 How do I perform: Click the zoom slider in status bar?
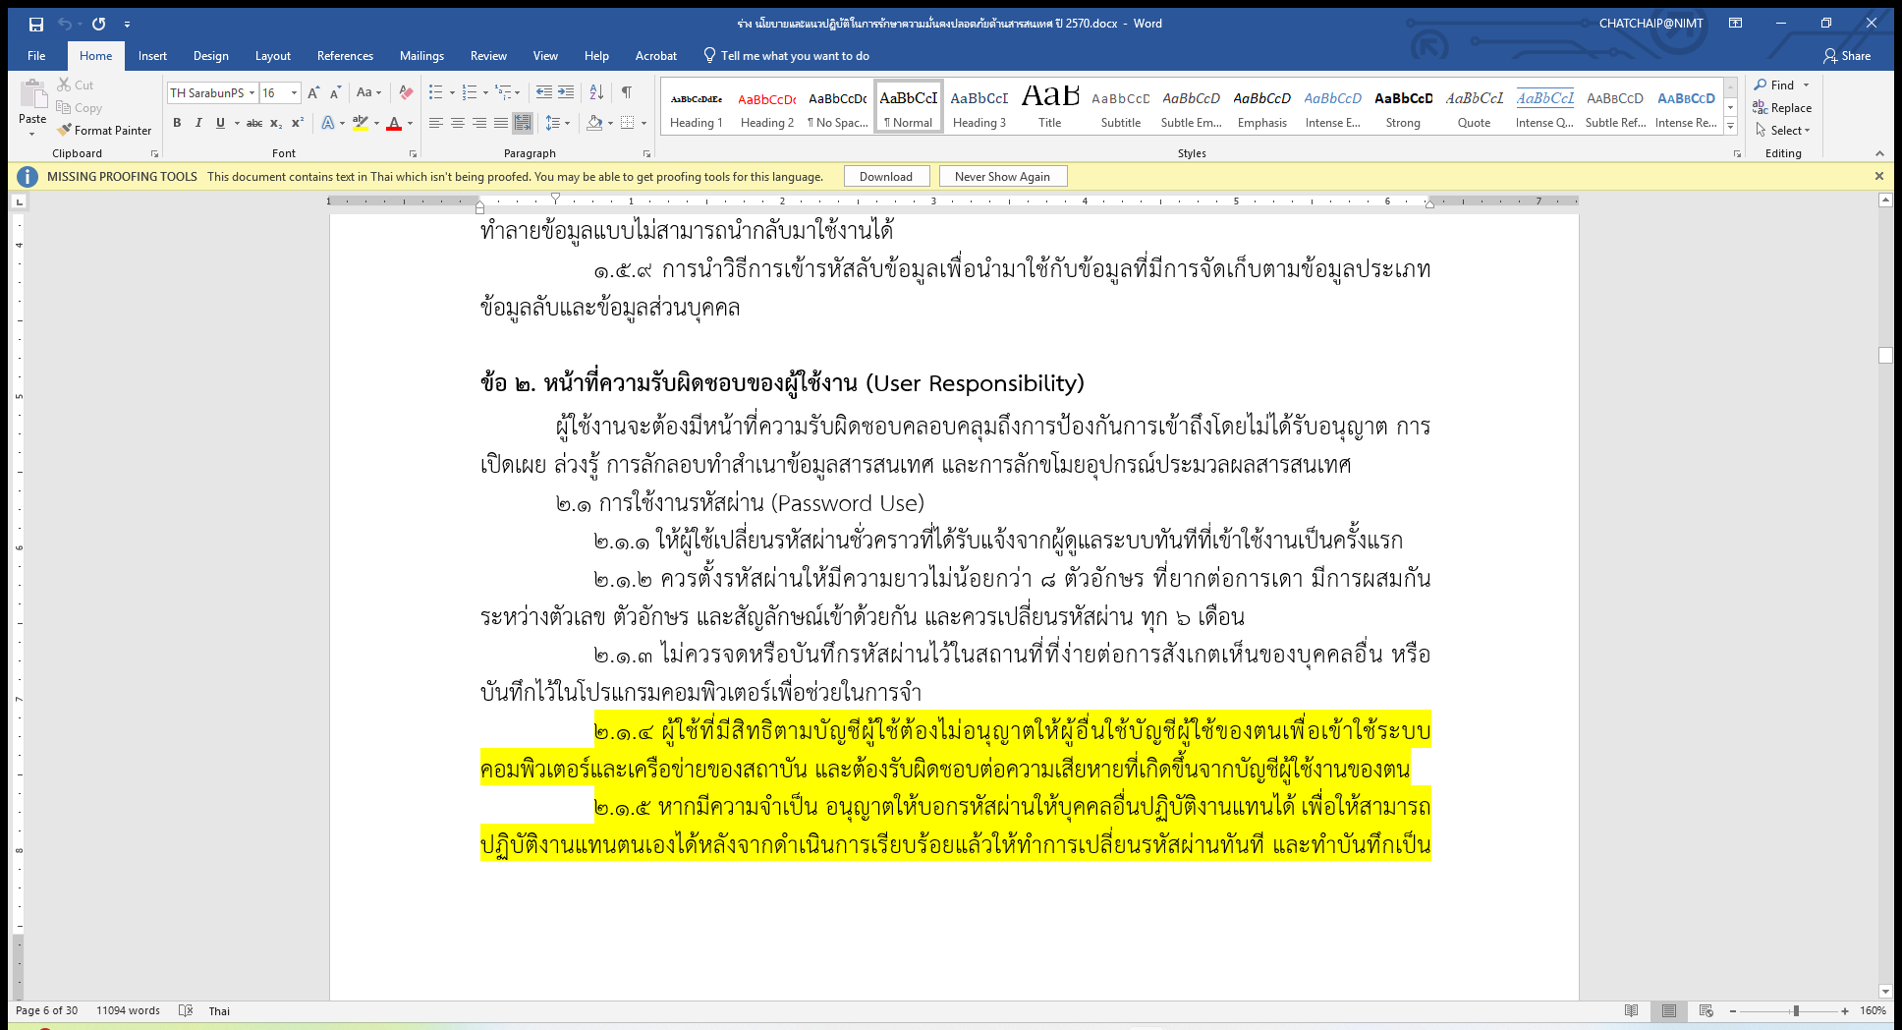pyautogui.click(x=1787, y=1011)
